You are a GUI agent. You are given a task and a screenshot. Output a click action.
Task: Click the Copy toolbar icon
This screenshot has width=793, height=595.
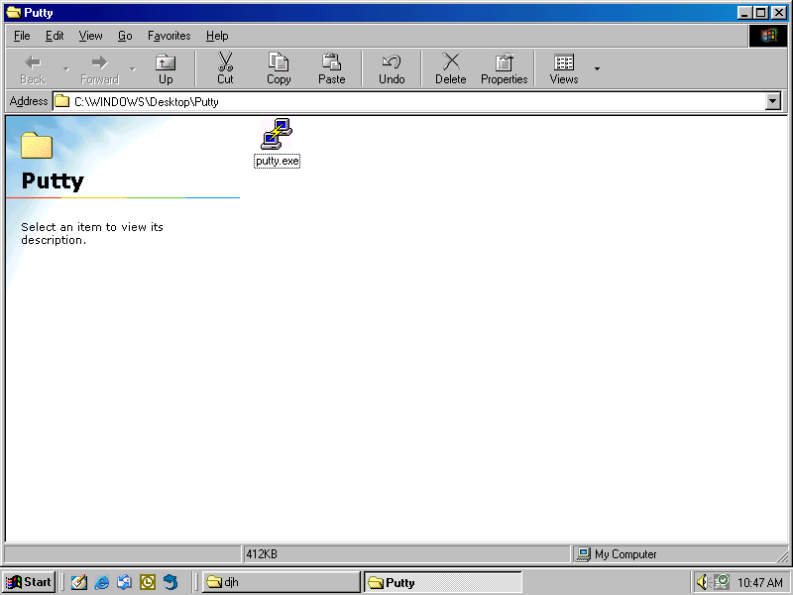(x=279, y=61)
